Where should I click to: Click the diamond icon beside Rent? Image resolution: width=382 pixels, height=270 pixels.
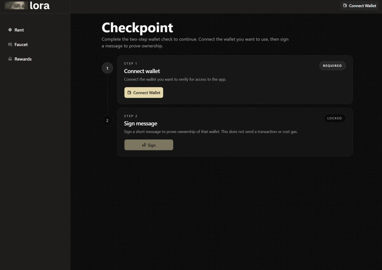point(10,30)
